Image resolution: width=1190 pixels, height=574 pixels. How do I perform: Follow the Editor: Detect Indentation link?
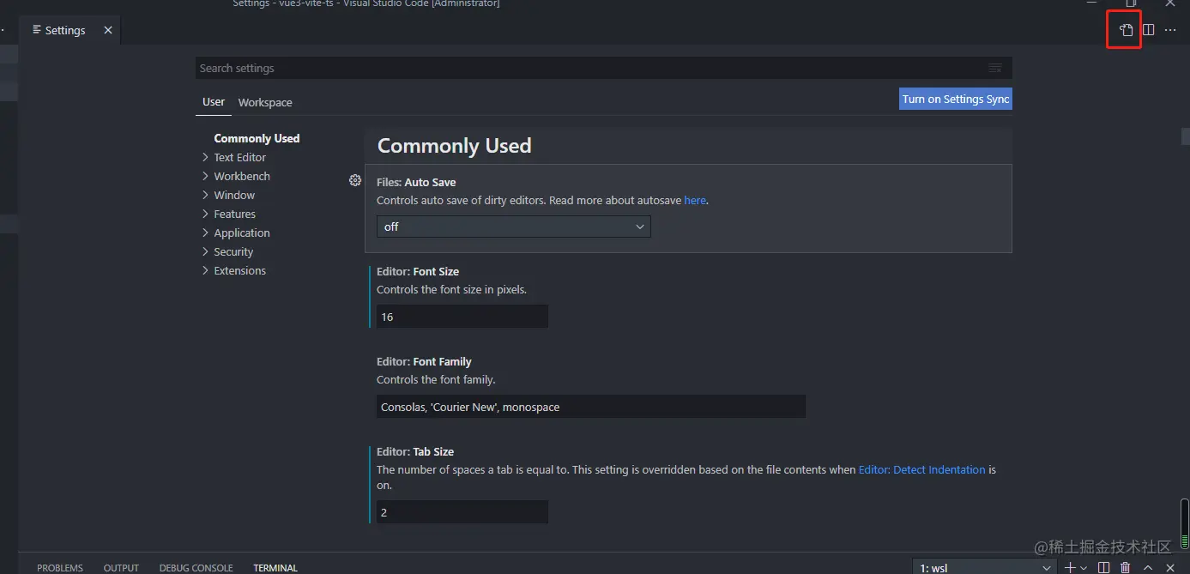[921, 469]
